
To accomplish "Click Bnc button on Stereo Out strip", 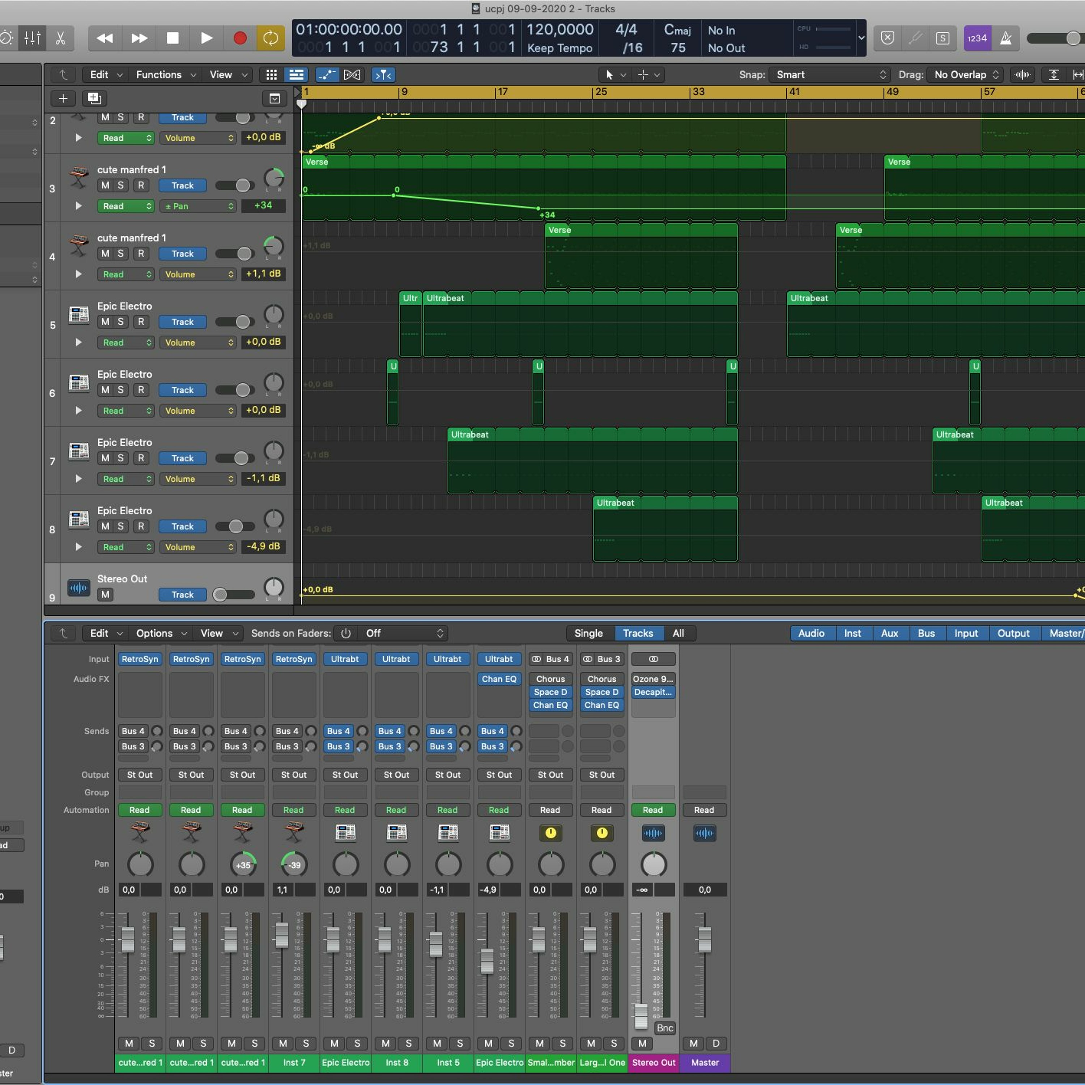I will click(664, 1028).
